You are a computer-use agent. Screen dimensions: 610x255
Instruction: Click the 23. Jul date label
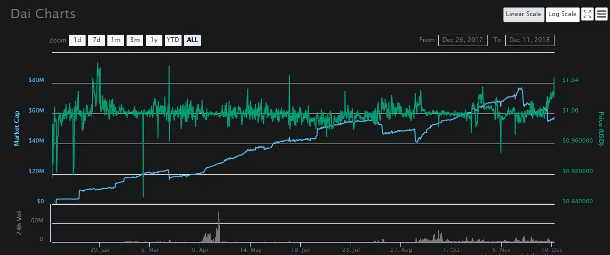tap(351, 250)
